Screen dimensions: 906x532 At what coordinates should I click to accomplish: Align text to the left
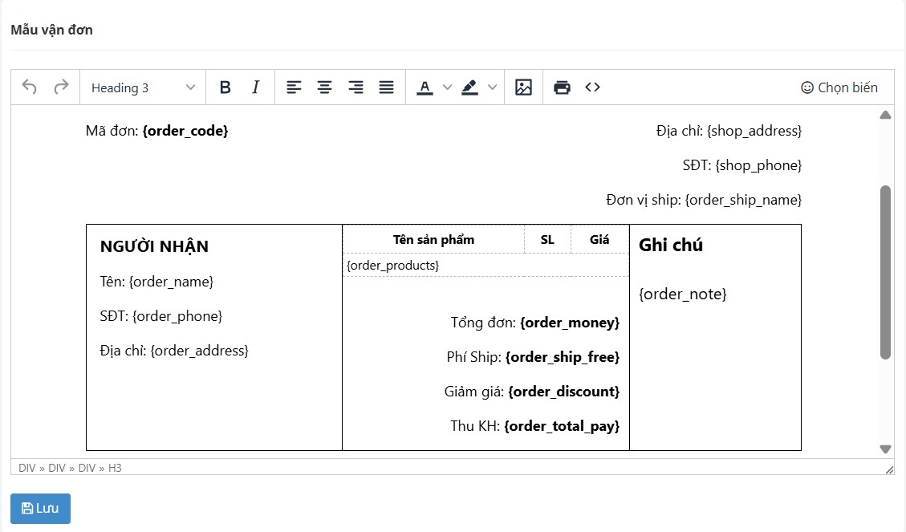[x=295, y=87]
